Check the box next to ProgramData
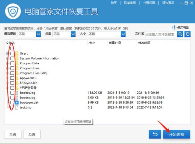The width and height of the screenshot is (195, 144). point(12,63)
